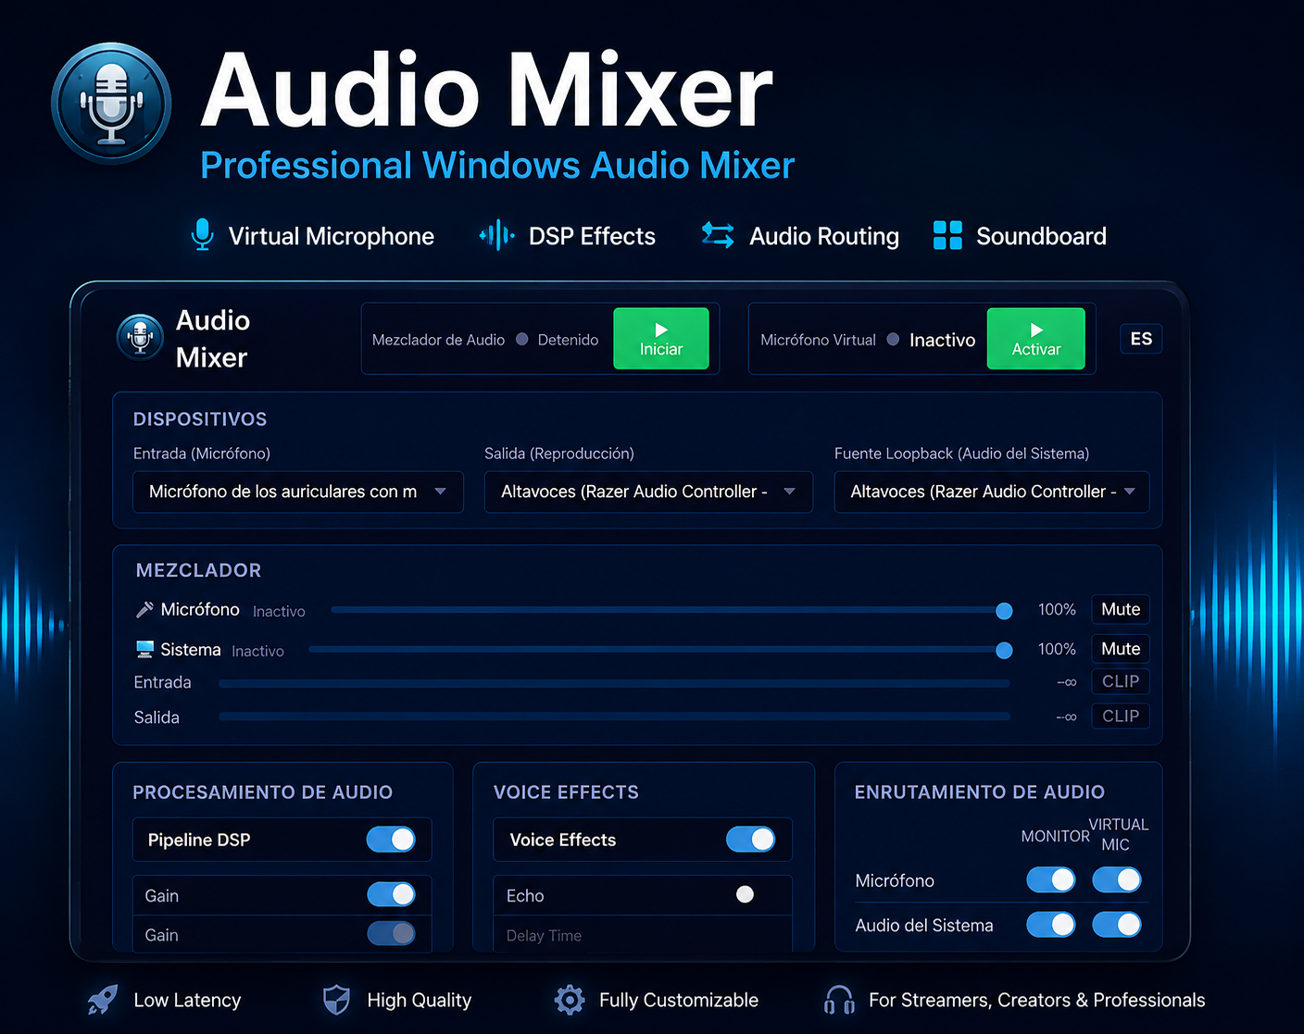
Task: Mute the Sistema channel
Action: (x=1121, y=649)
